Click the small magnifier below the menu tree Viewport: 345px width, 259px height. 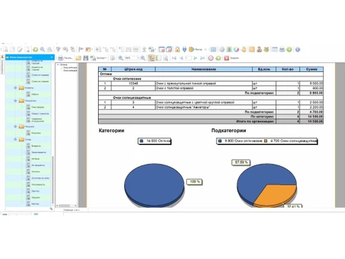[51, 209]
